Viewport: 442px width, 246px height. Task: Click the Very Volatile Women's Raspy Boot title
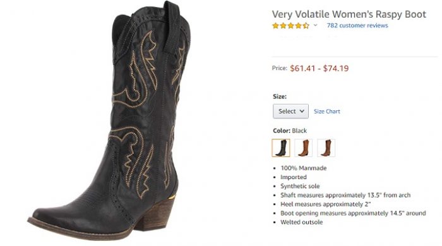349,14
